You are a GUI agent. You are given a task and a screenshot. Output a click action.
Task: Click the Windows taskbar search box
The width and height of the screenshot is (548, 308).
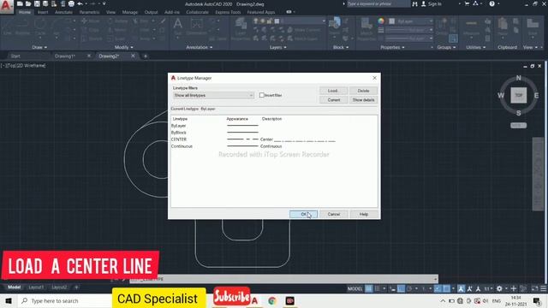(x=65, y=300)
